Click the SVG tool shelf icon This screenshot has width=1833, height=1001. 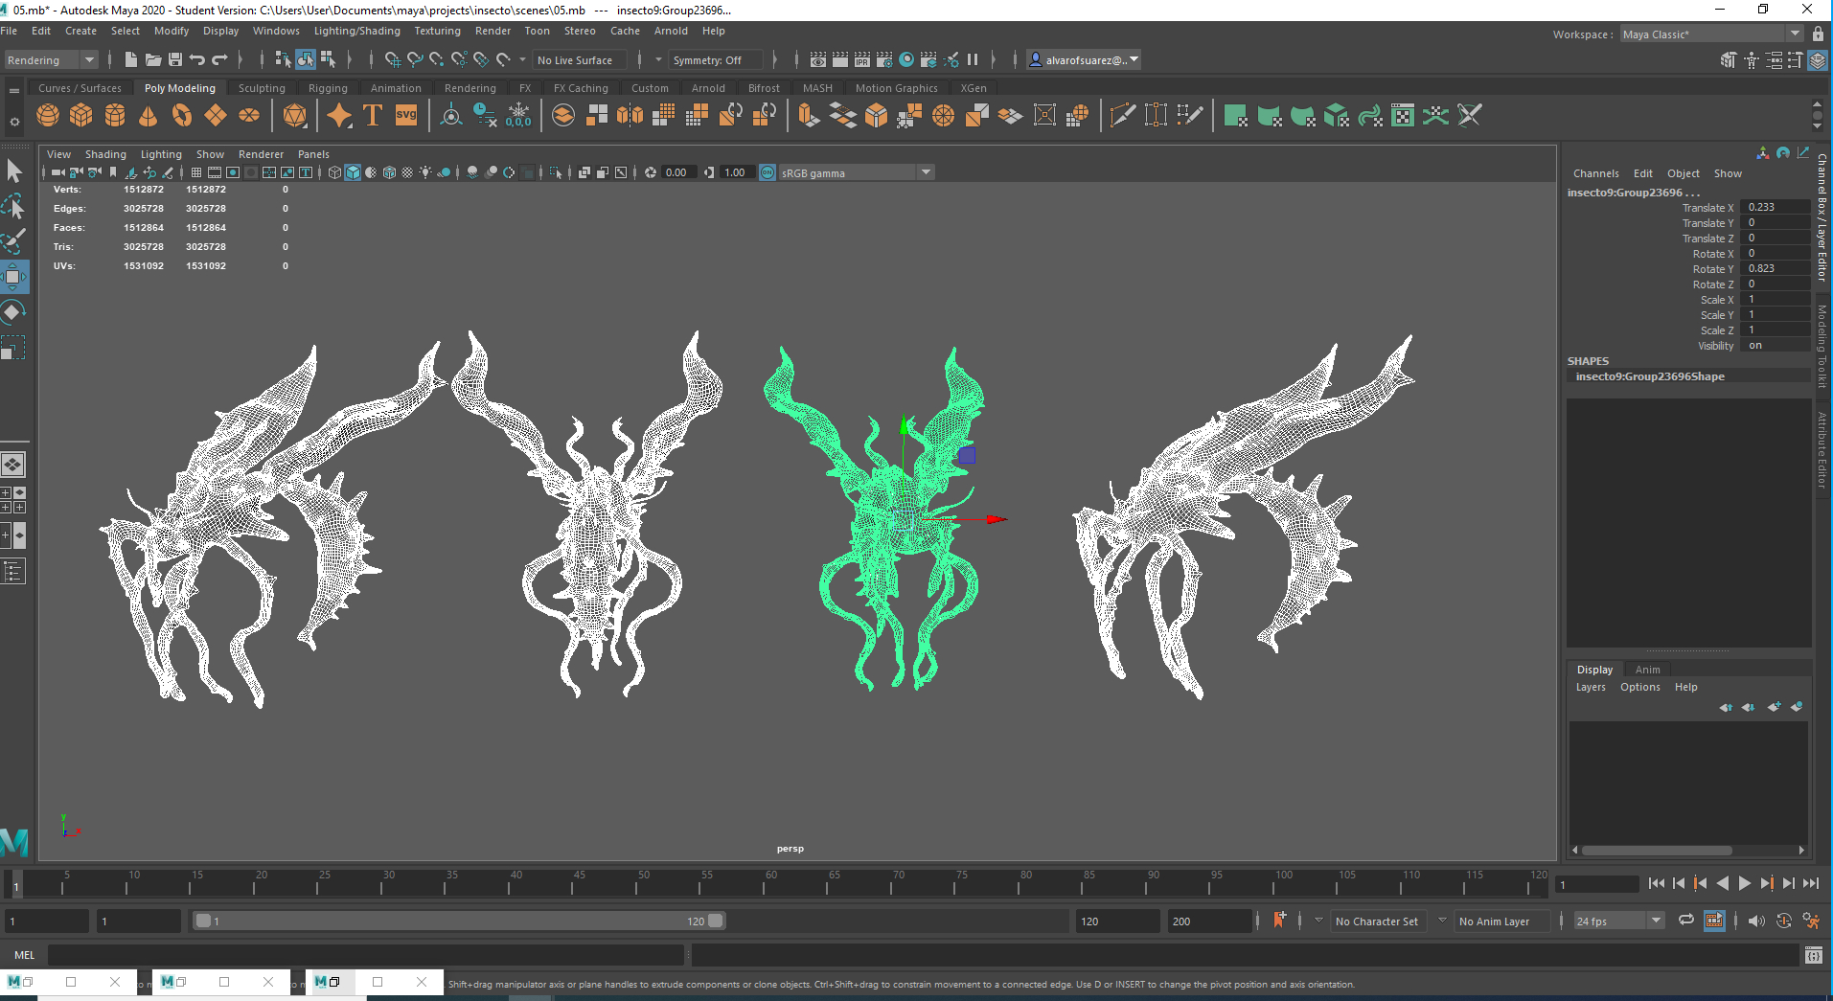[x=405, y=115]
